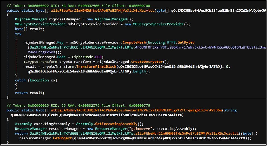Click the 'ComputeHash' method call
The image size is (267, 146).
[134, 42]
